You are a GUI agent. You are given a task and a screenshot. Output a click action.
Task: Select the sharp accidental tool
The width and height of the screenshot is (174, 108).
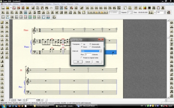pyautogui.click(x=2, y=74)
